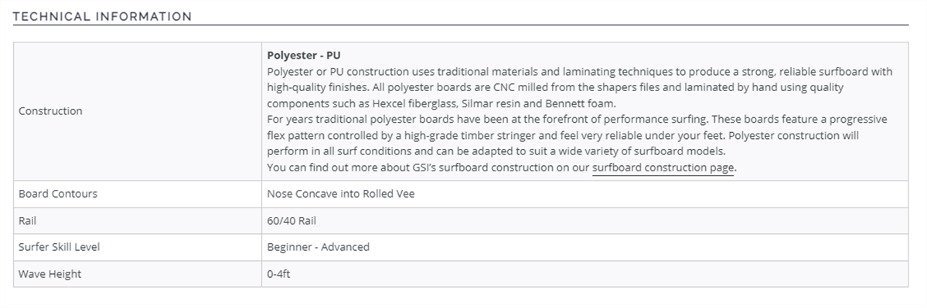This screenshot has height=308, width=927.
Task: Click the Technical Information heading
Action: 102,16
